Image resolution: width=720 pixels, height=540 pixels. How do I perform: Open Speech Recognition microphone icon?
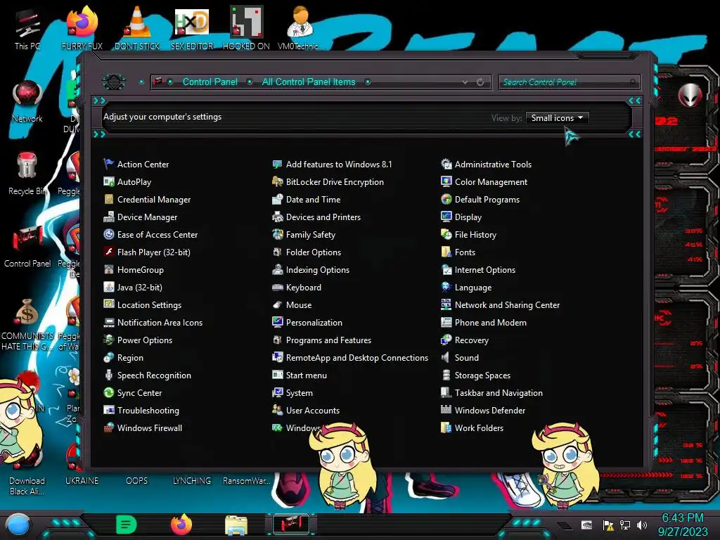pyautogui.click(x=109, y=375)
